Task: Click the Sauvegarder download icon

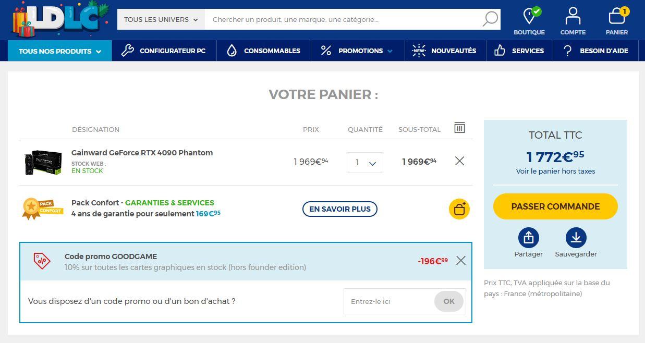Action: point(576,238)
